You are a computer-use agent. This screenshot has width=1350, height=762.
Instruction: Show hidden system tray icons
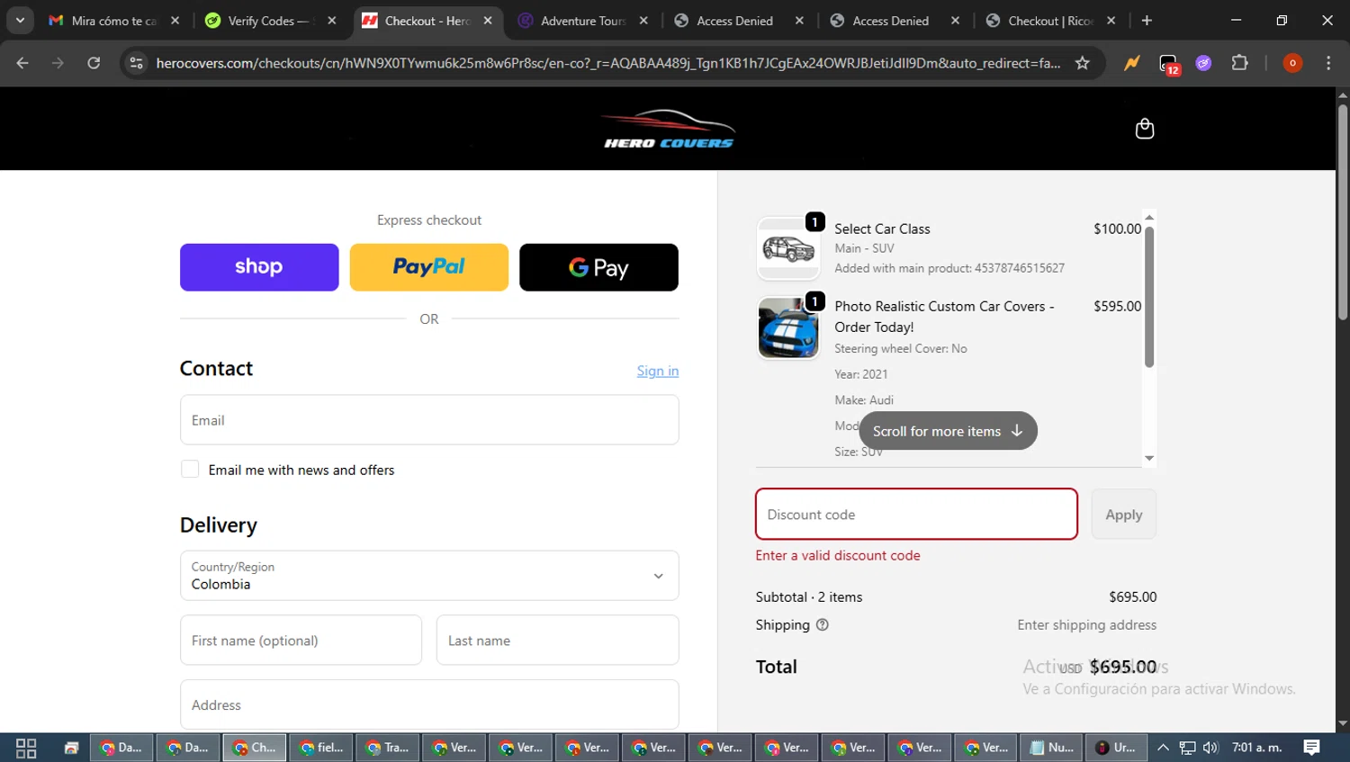click(1163, 748)
